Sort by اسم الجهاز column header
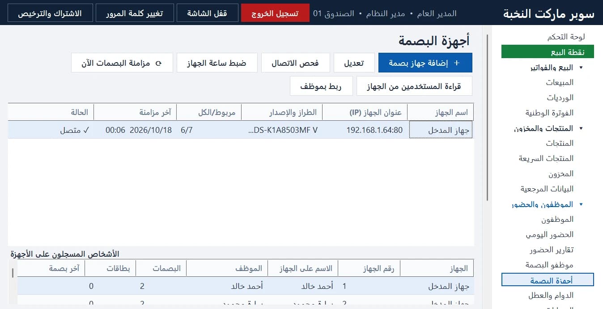Viewport: 603px width, 309px height. click(x=441, y=112)
